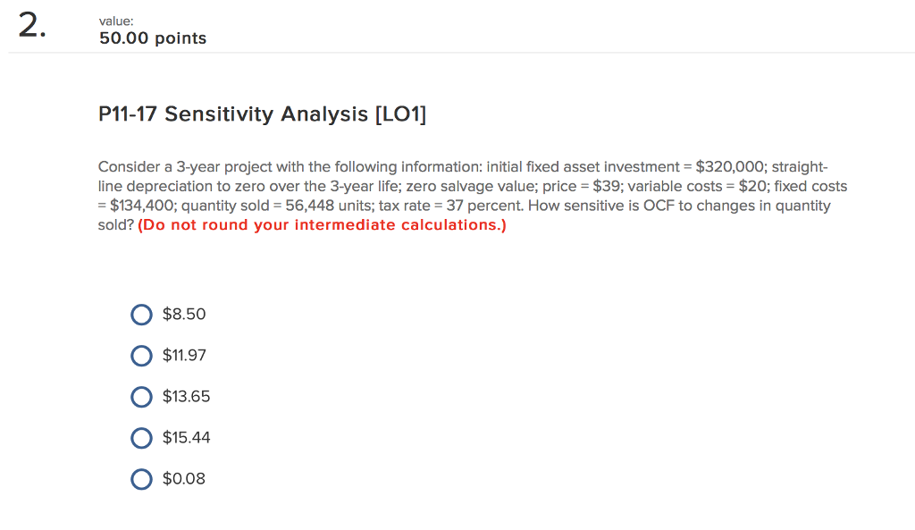
Task: Click the $8.50 answer label text
Action: point(183,315)
